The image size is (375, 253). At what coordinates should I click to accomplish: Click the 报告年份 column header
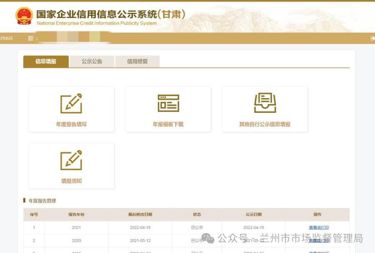tap(76, 215)
